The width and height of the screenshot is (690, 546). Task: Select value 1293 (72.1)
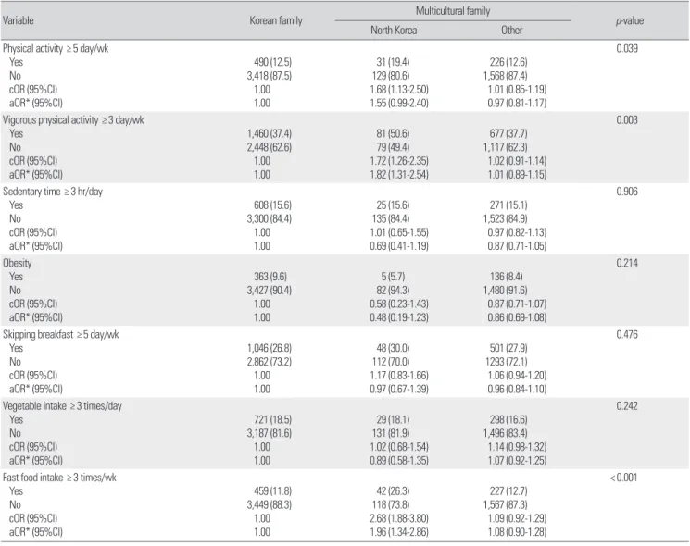coord(506,362)
